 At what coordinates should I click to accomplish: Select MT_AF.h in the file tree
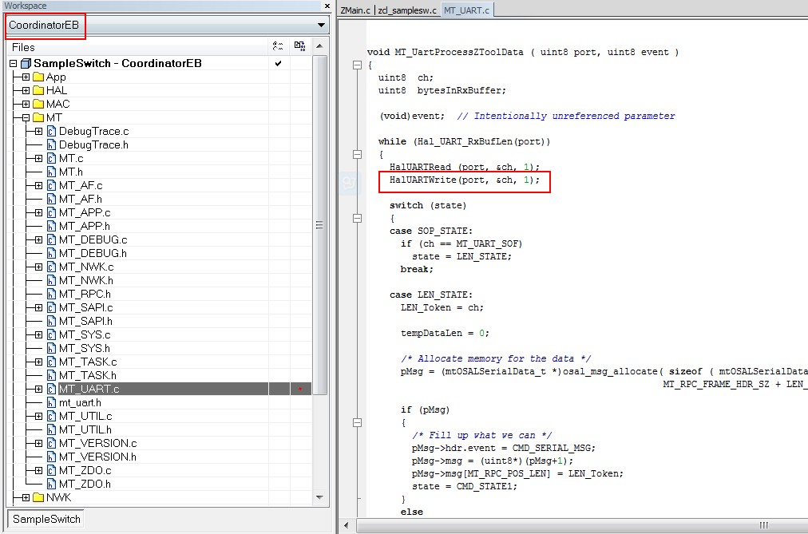point(81,200)
